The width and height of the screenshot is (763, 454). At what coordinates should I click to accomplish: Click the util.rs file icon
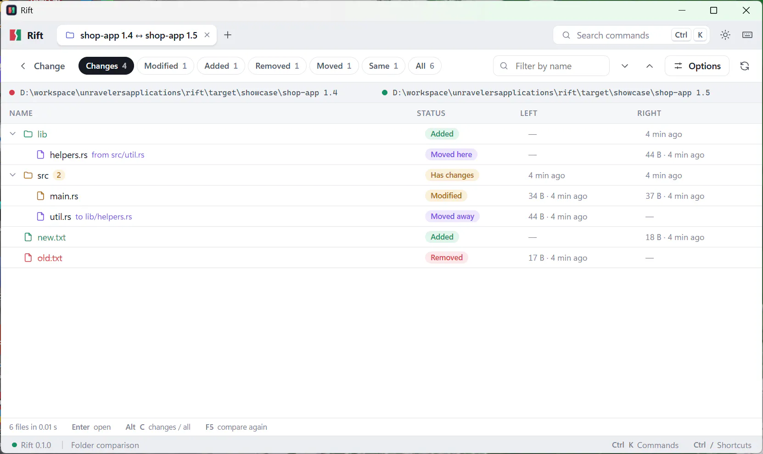point(40,217)
